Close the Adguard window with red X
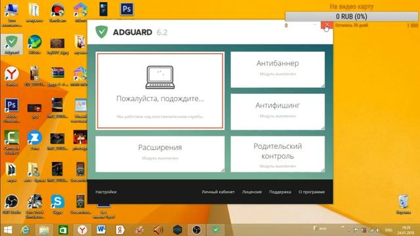The height and width of the screenshot is (236, 420). click(x=327, y=26)
